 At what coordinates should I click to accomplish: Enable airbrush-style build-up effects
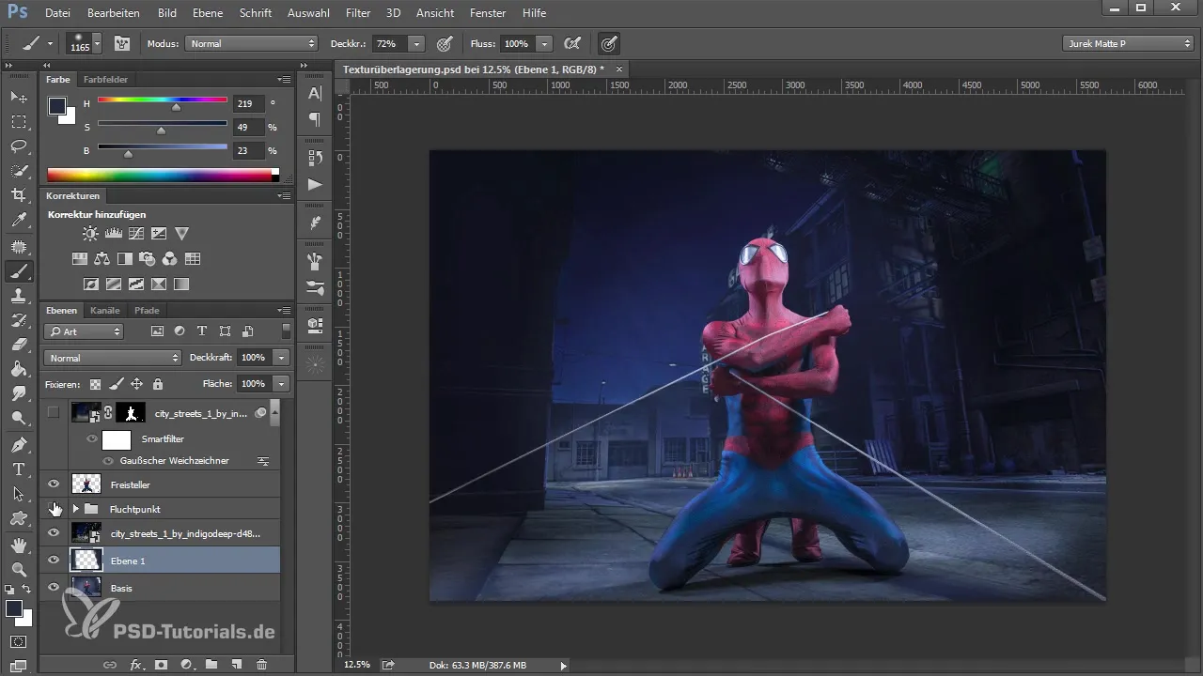coord(570,43)
